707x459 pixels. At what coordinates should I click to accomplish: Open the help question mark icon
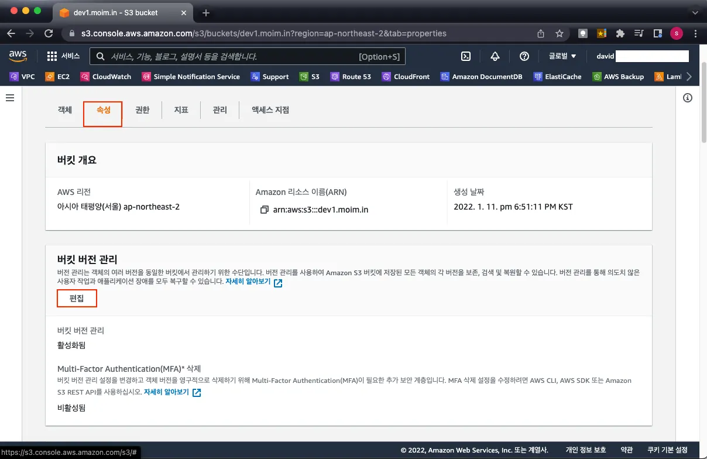(x=524, y=56)
